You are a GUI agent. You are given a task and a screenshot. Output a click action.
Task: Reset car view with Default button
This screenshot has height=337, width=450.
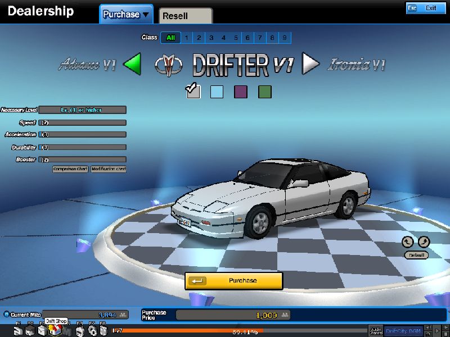pos(416,255)
